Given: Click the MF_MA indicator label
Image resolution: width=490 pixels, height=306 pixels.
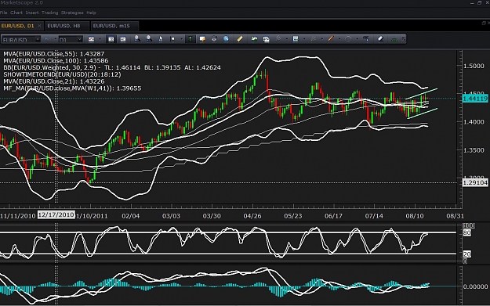Looking at the screenshot, I should pyautogui.click(x=72, y=88).
